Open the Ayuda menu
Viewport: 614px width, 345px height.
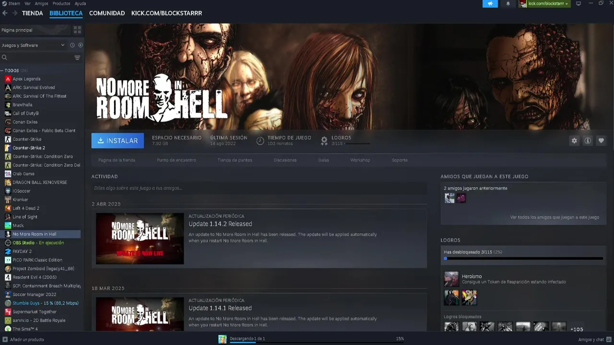pyautogui.click(x=80, y=3)
